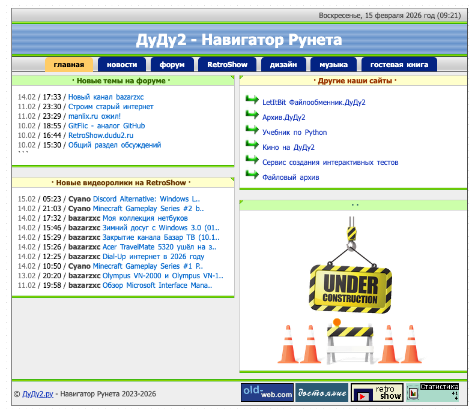This screenshot has width=472, height=412.
Task: Follow the ДуДу2.ру footer copyright link
Action: click(38, 394)
